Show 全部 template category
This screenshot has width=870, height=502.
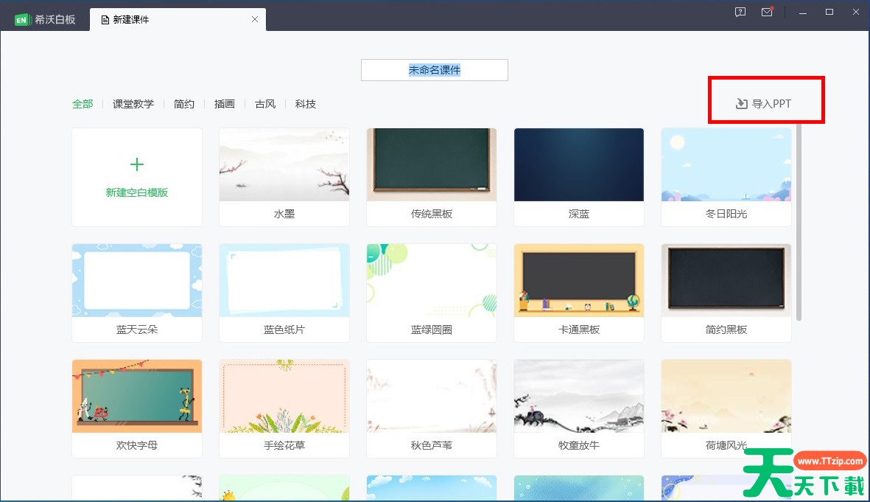(83, 104)
